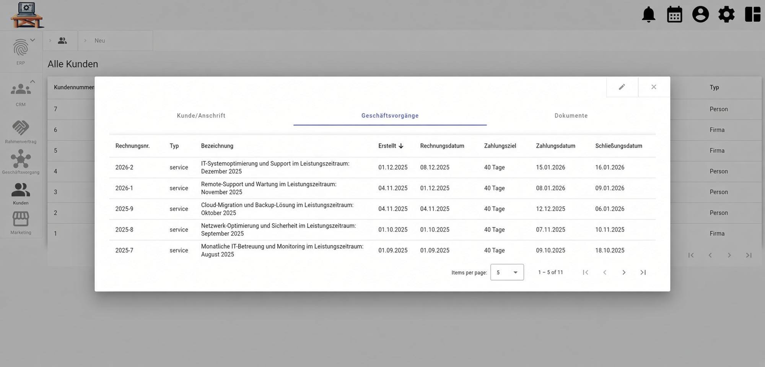Image resolution: width=765 pixels, height=367 pixels.
Task: Click the Monatliche IT-Betreuung description
Action: (x=282, y=250)
